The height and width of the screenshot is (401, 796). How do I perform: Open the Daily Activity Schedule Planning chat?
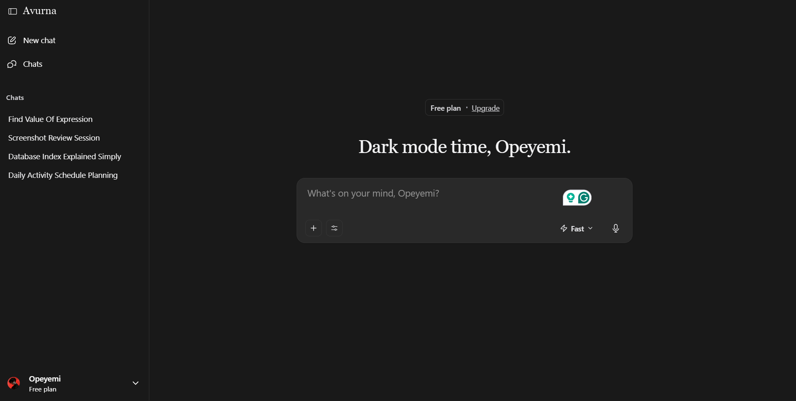63,175
